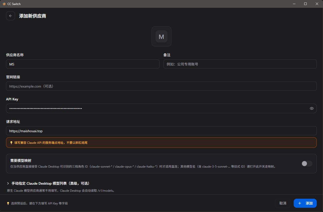Close the CC Switch window
323x212 pixels.
[317, 4]
